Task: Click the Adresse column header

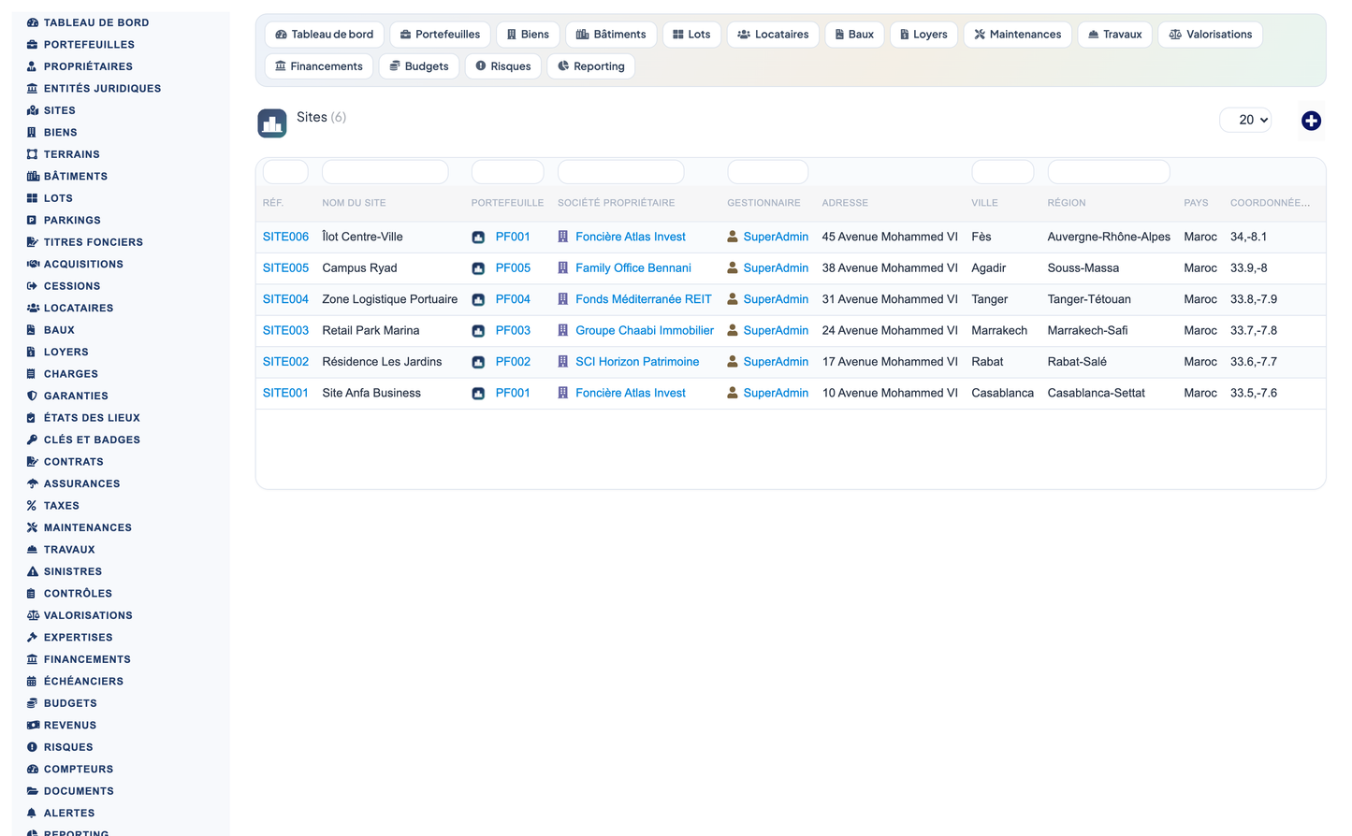Action: point(845,203)
